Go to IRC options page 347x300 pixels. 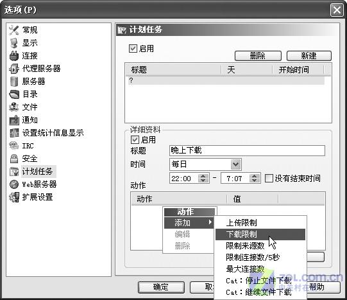pos(28,146)
